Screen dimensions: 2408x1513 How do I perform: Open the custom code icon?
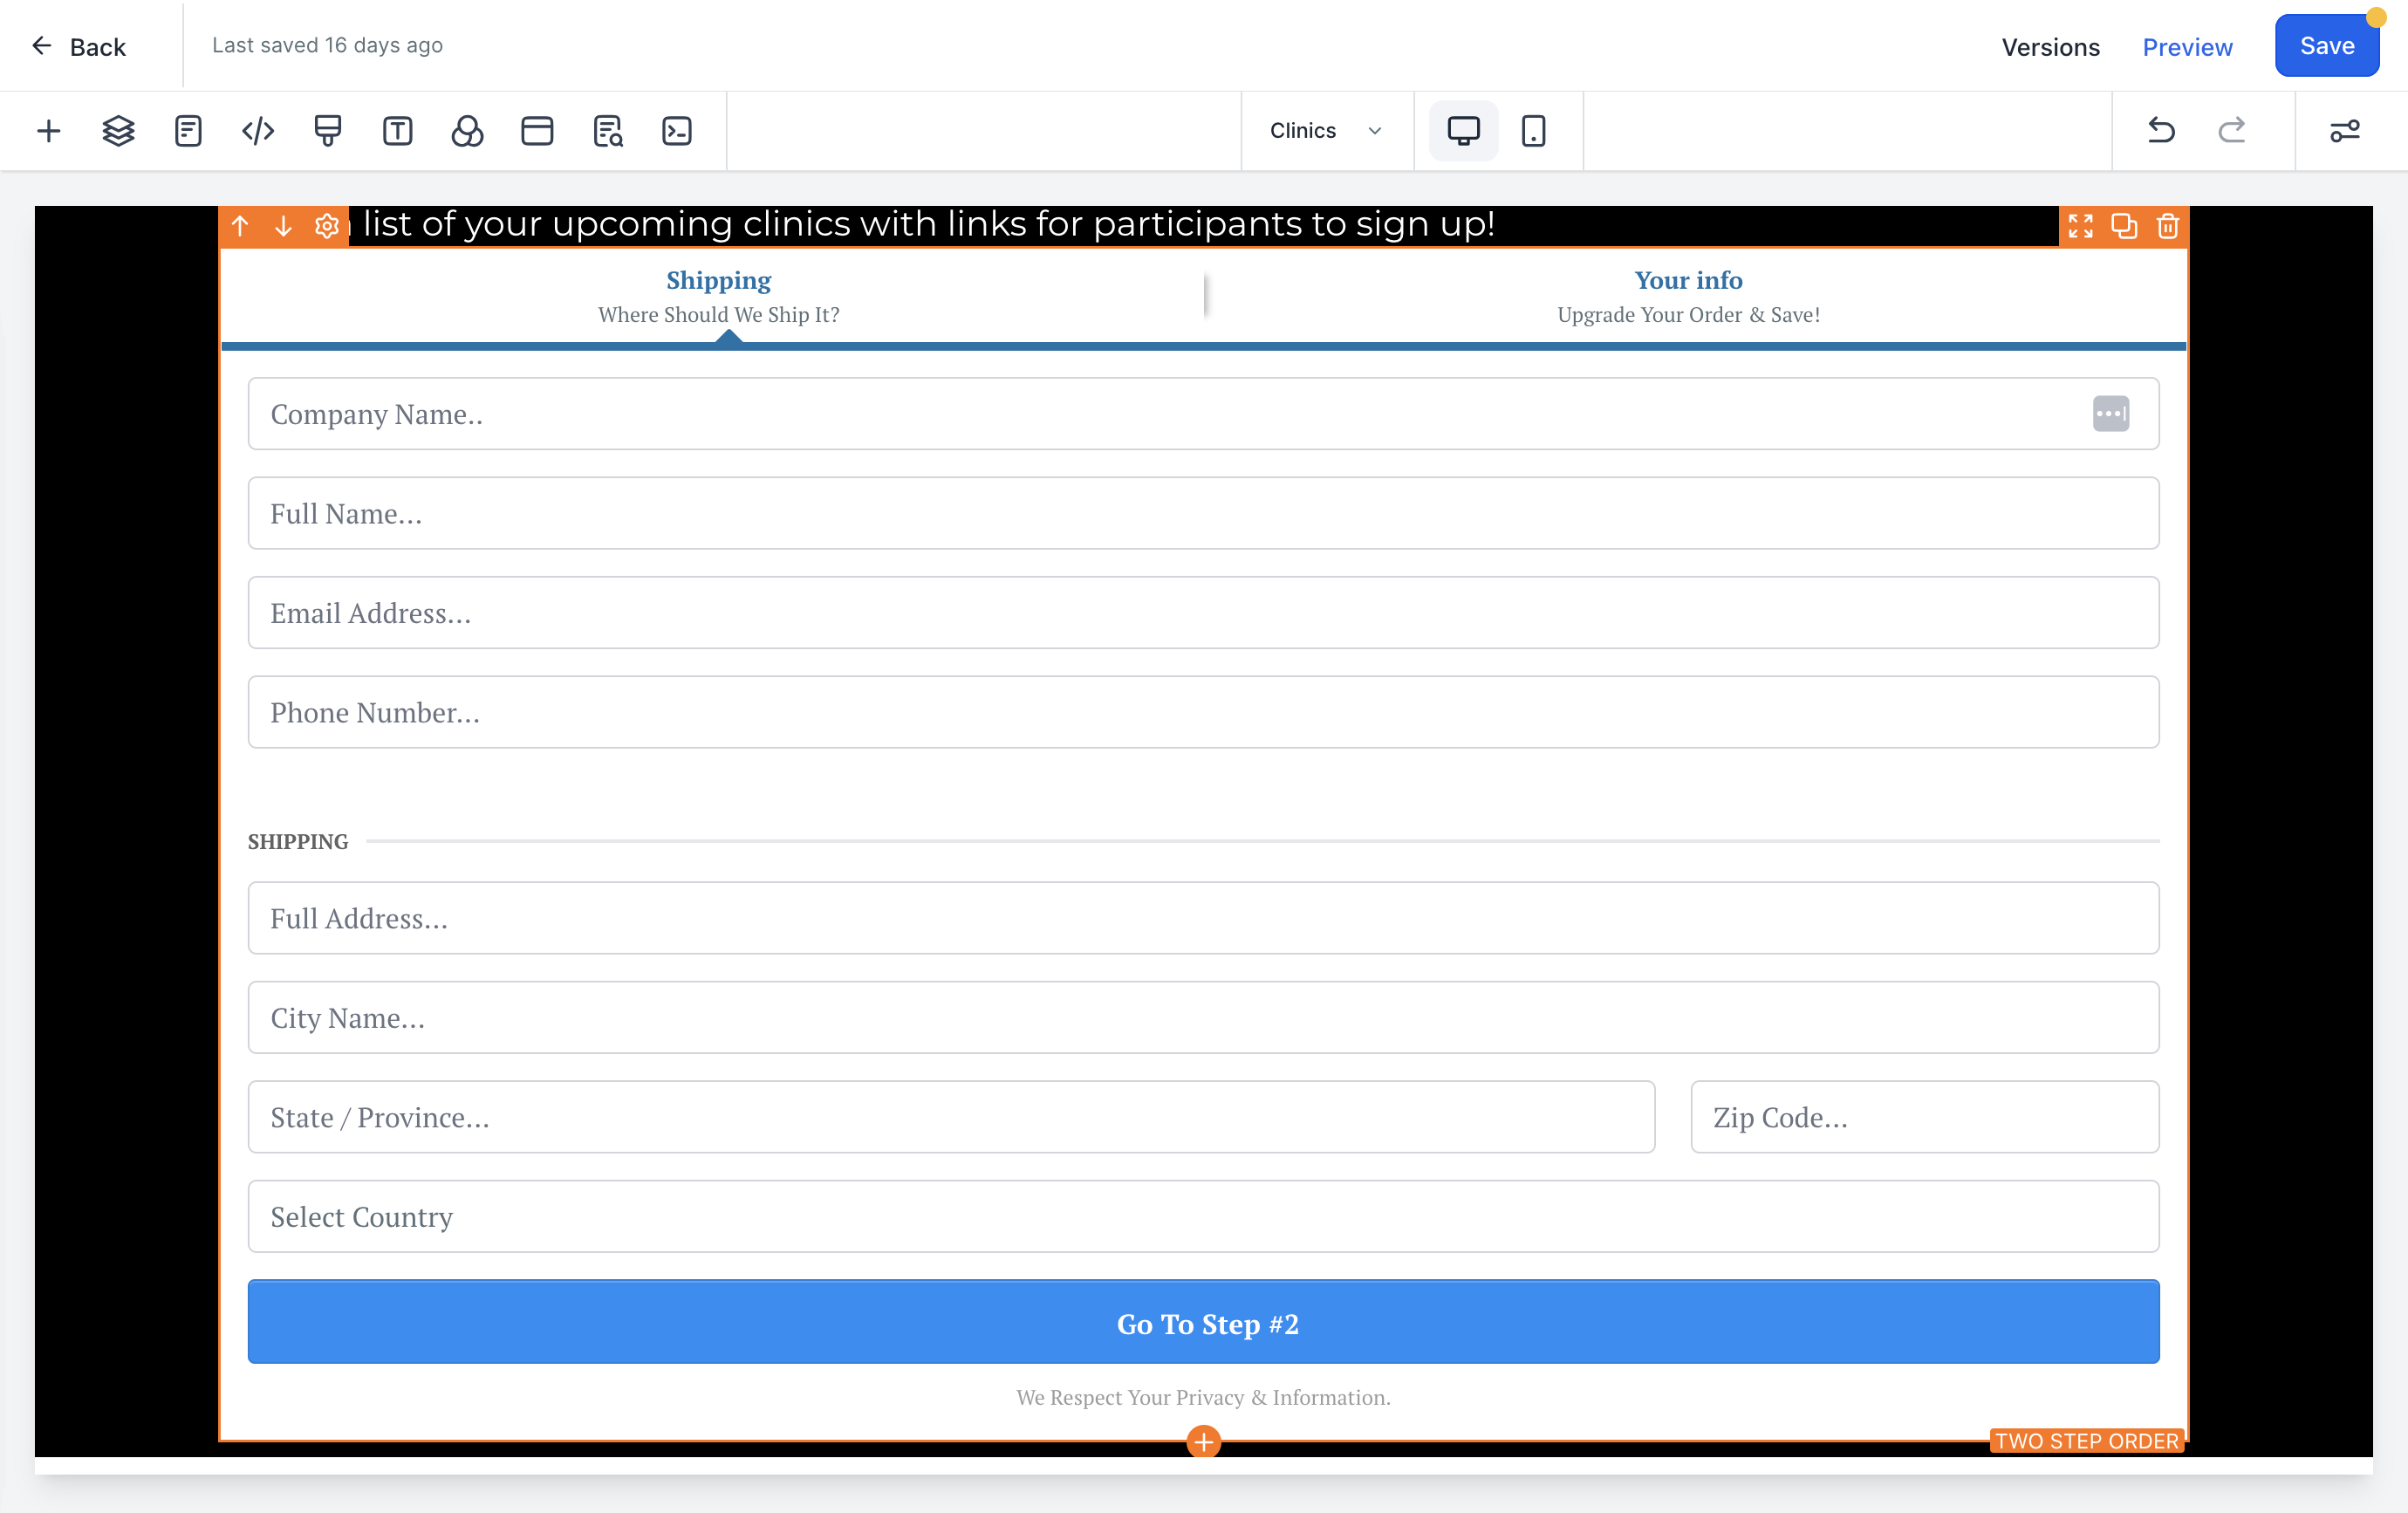258,131
